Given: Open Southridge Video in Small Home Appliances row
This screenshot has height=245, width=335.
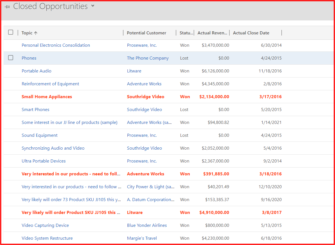Looking at the screenshot, I should click(146, 97).
